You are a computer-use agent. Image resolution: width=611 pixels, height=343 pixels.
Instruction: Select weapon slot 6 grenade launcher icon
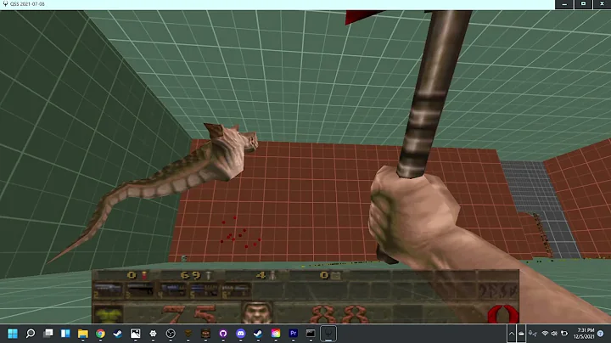(235, 290)
